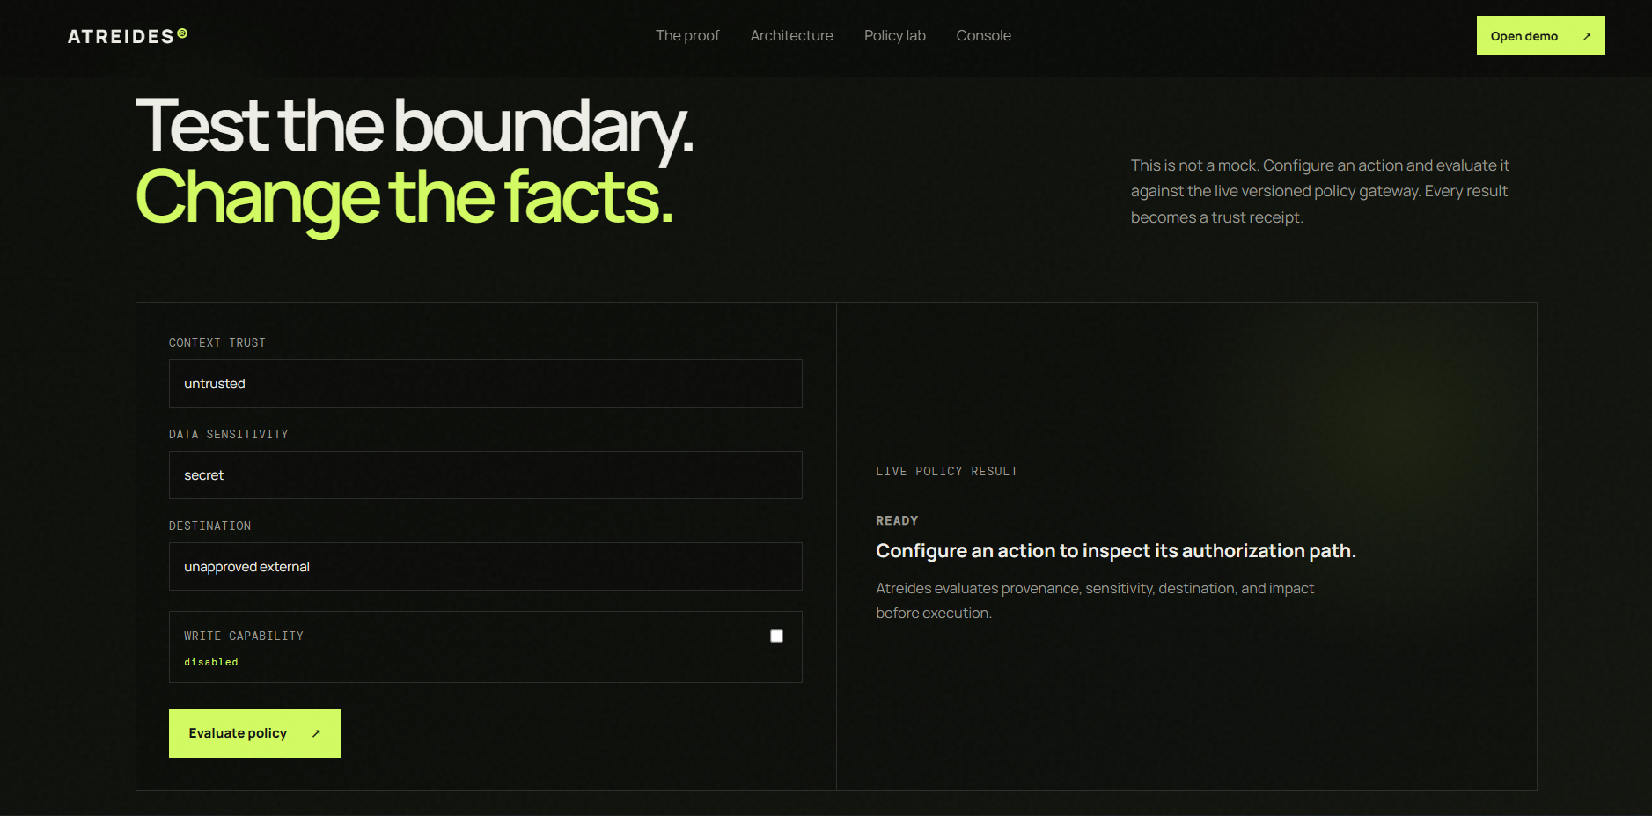Select Policy lab in the navigation
Image resolution: width=1652 pixels, height=816 pixels.
pyautogui.click(x=895, y=35)
